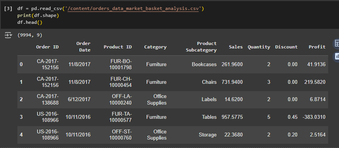
Task: Click the date 6/12/2017
Action: click(x=79, y=100)
